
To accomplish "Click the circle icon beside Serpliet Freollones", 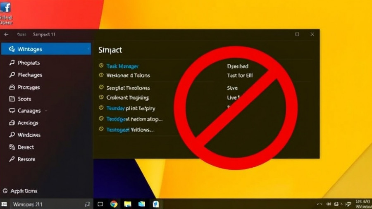I will click(x=101, y=87).
